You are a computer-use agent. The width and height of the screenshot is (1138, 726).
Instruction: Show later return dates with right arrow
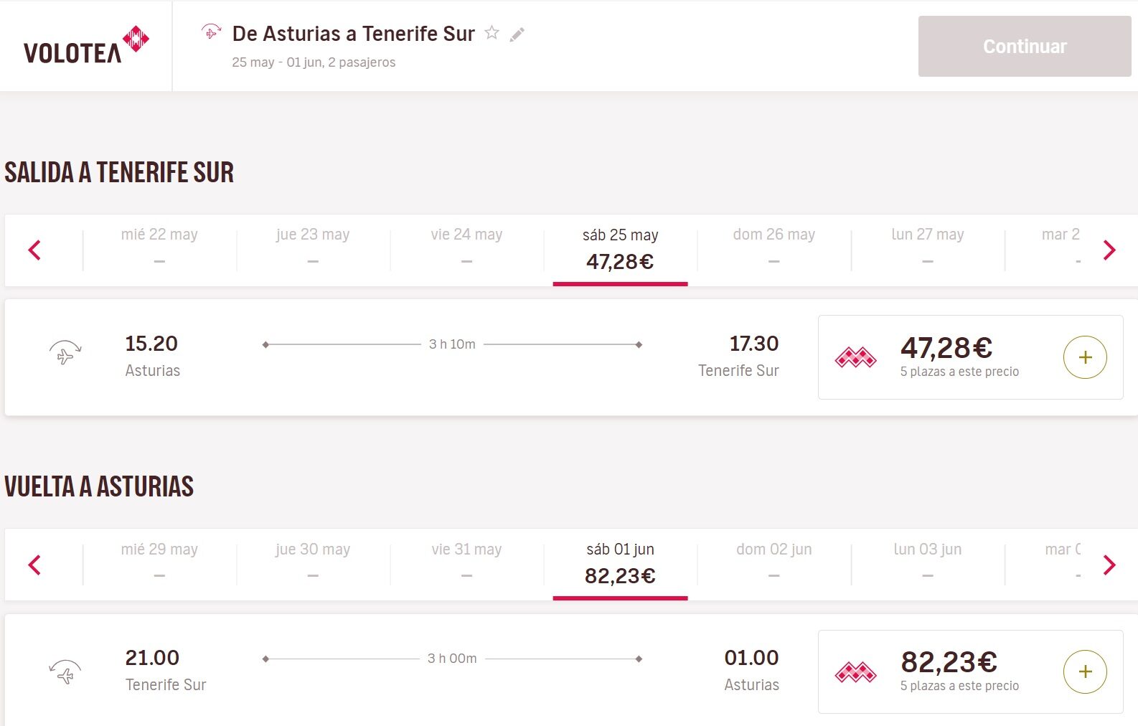pyautogui.click(x=1109, y=565)
